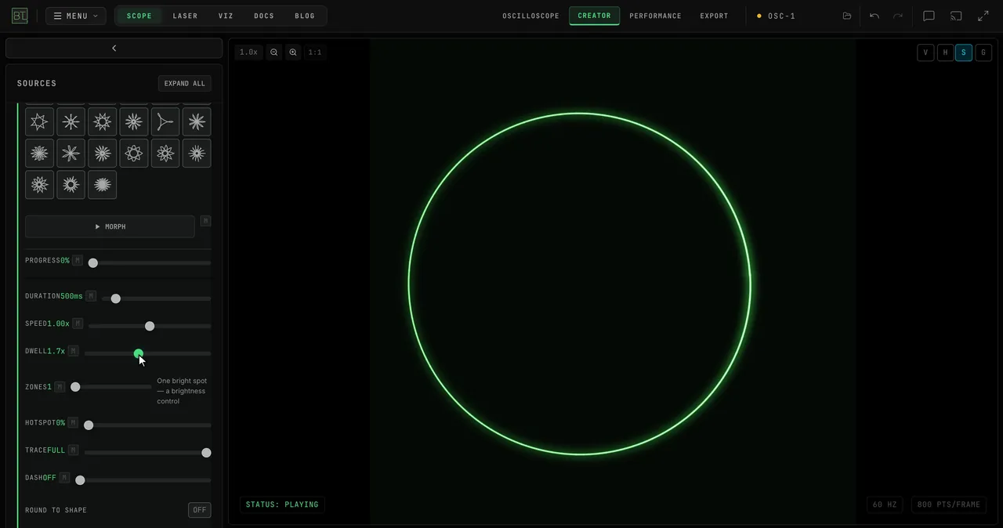Zoom in with the plus magnifier icon
The image size is (1003, 528).
(293, 52)
